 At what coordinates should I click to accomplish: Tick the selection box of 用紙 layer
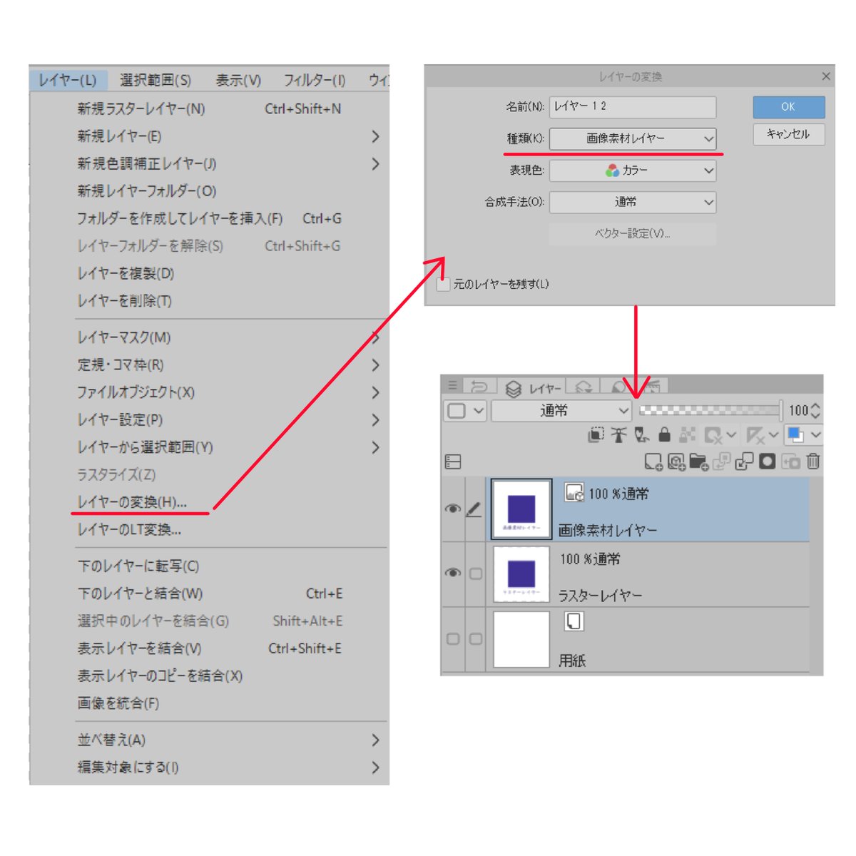pyautogui.click(x=476, y=638)
